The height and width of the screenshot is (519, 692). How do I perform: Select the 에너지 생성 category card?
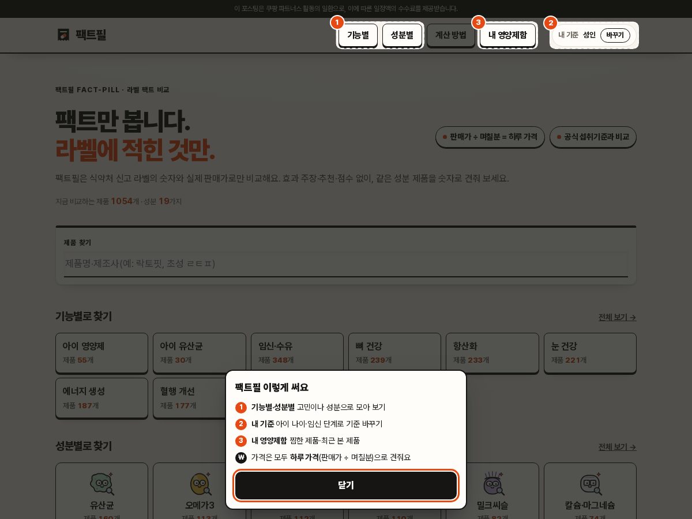(101, 398)
